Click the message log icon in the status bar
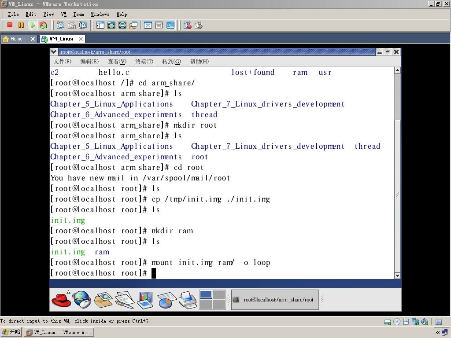This screenshot has height=338, width=451. (439, 322)
